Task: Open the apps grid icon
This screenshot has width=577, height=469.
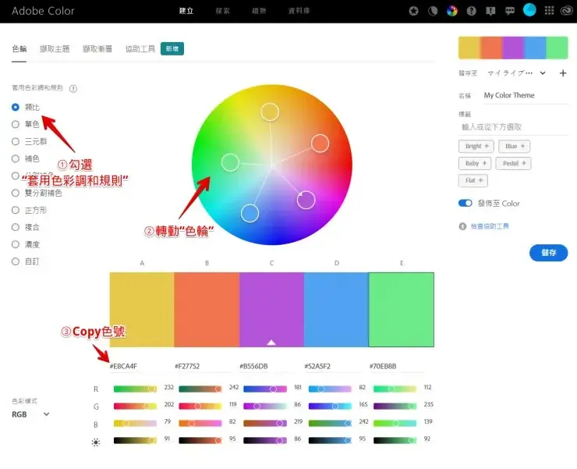Action: (x=549, y=10)
